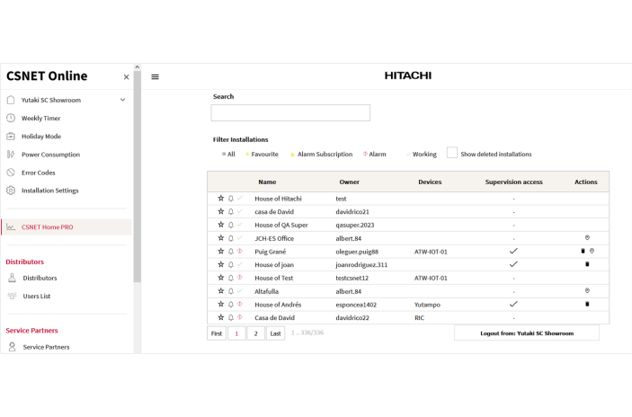632x417 pixels.
Task: Click trash icon for Puig Grané
Action: (x=583, y=252)
